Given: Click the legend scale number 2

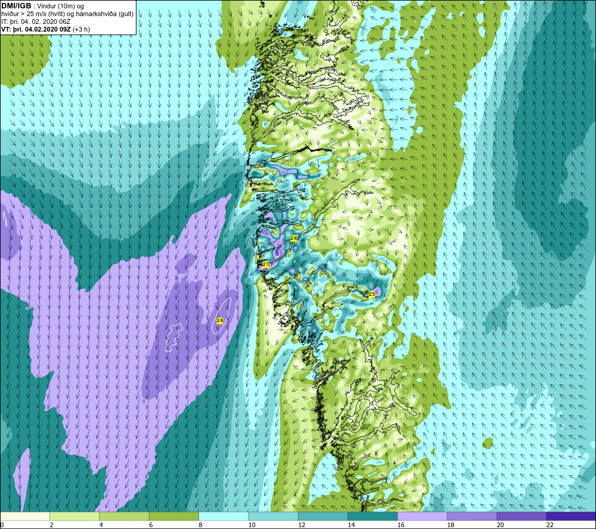Looking at the screenshot, I should 51,525.
